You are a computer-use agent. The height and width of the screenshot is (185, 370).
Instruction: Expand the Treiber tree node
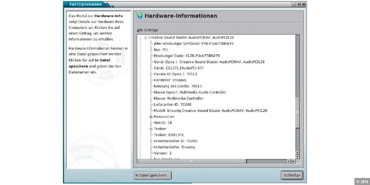point(151,129)
